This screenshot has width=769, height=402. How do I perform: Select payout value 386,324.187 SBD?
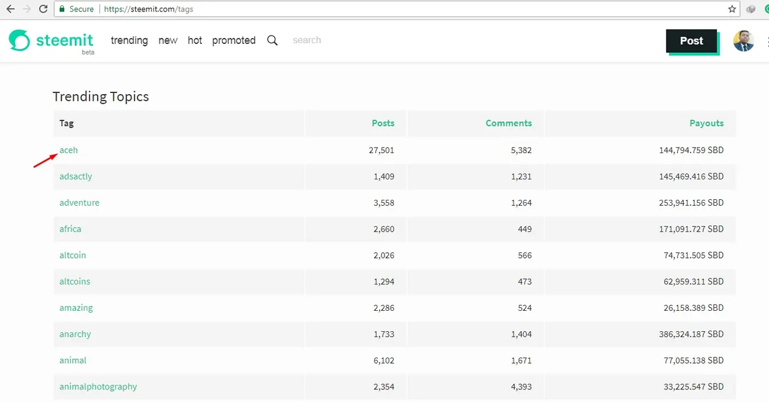coord(691,334)
